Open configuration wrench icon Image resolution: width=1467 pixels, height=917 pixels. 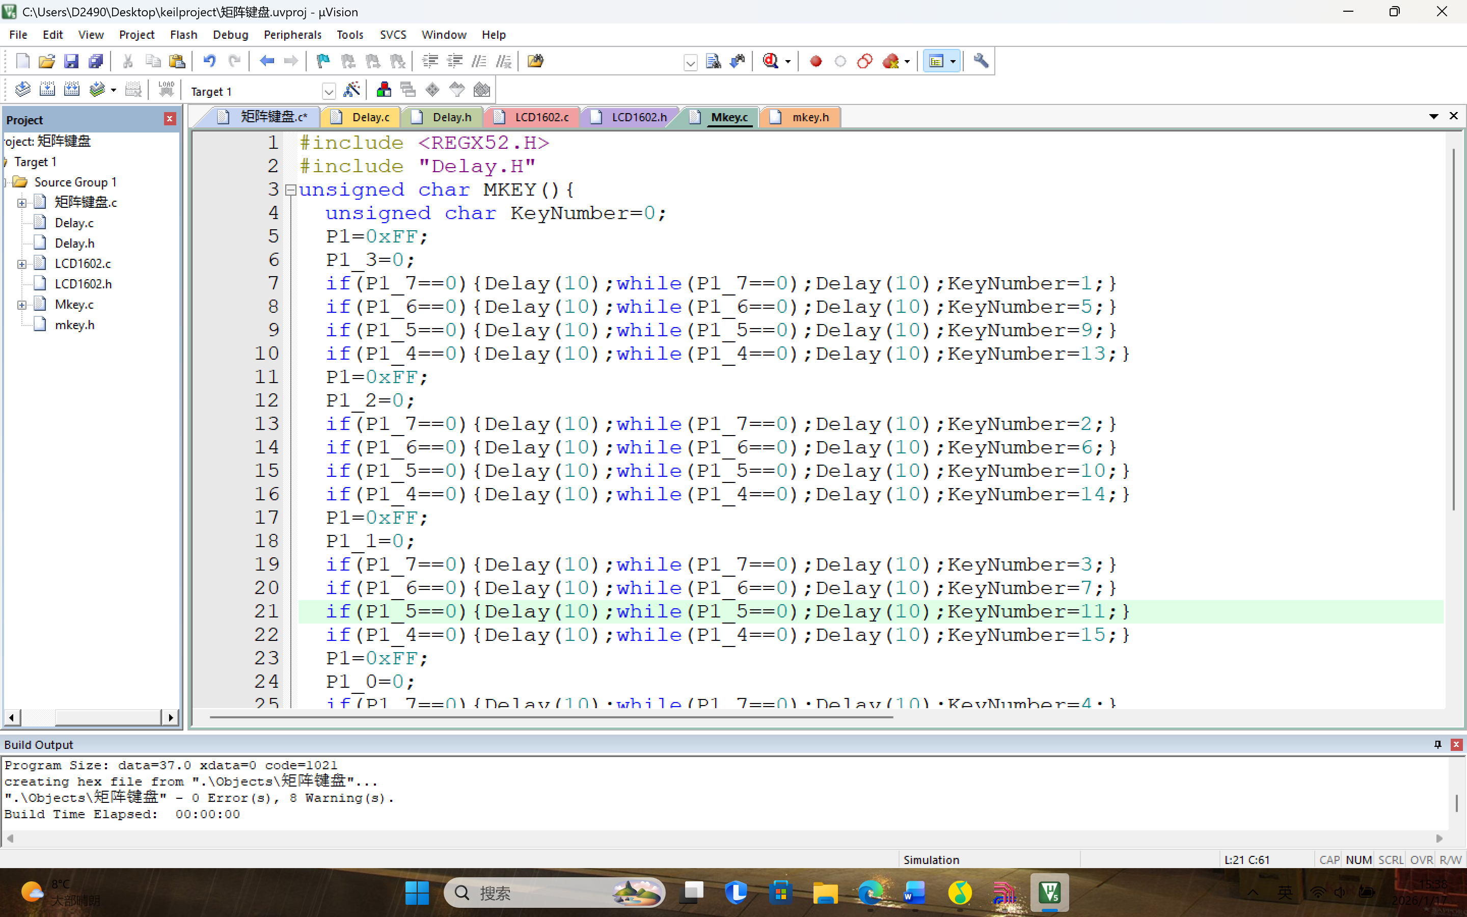[981, 61]
